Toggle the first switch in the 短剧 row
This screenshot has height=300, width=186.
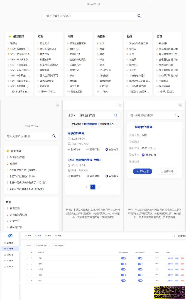coord(123,258)
